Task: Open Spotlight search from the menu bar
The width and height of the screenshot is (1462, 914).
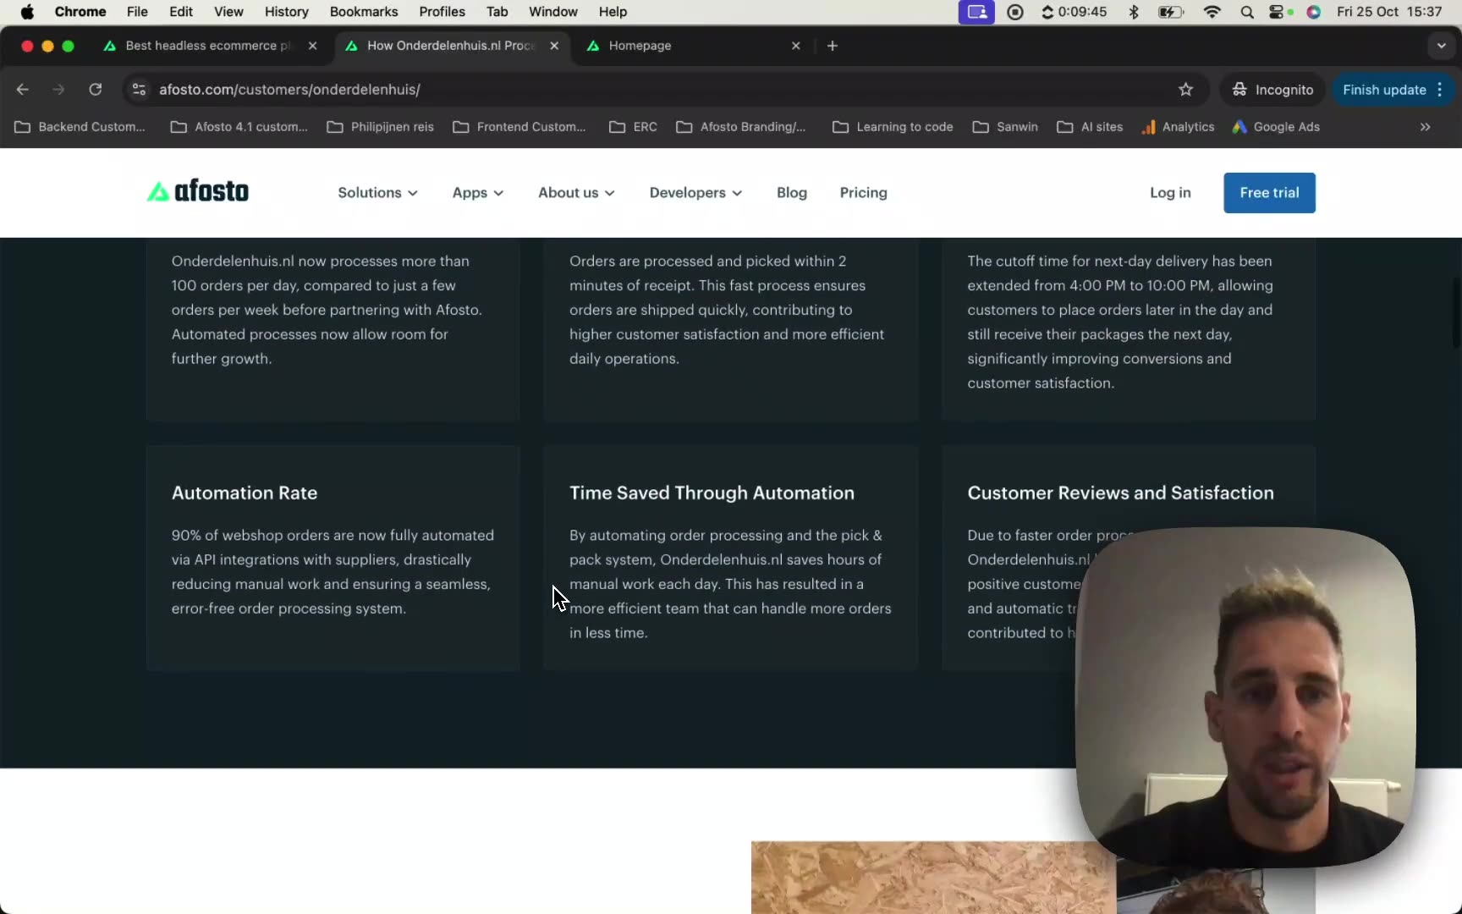Action: point(1248,12)
